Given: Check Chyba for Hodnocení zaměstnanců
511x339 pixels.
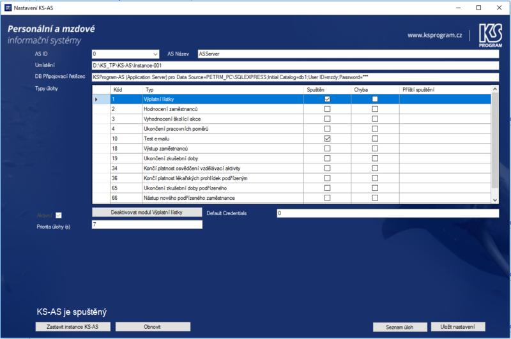Looking at the screenshot, I should [x=375, y=109].
